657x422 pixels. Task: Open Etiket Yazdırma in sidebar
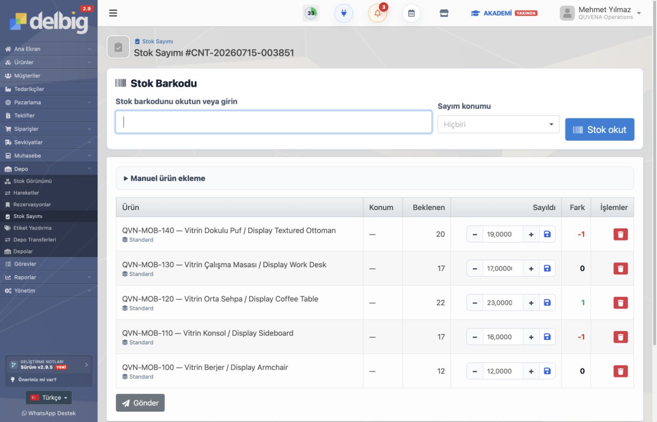[x=32, y=228]
